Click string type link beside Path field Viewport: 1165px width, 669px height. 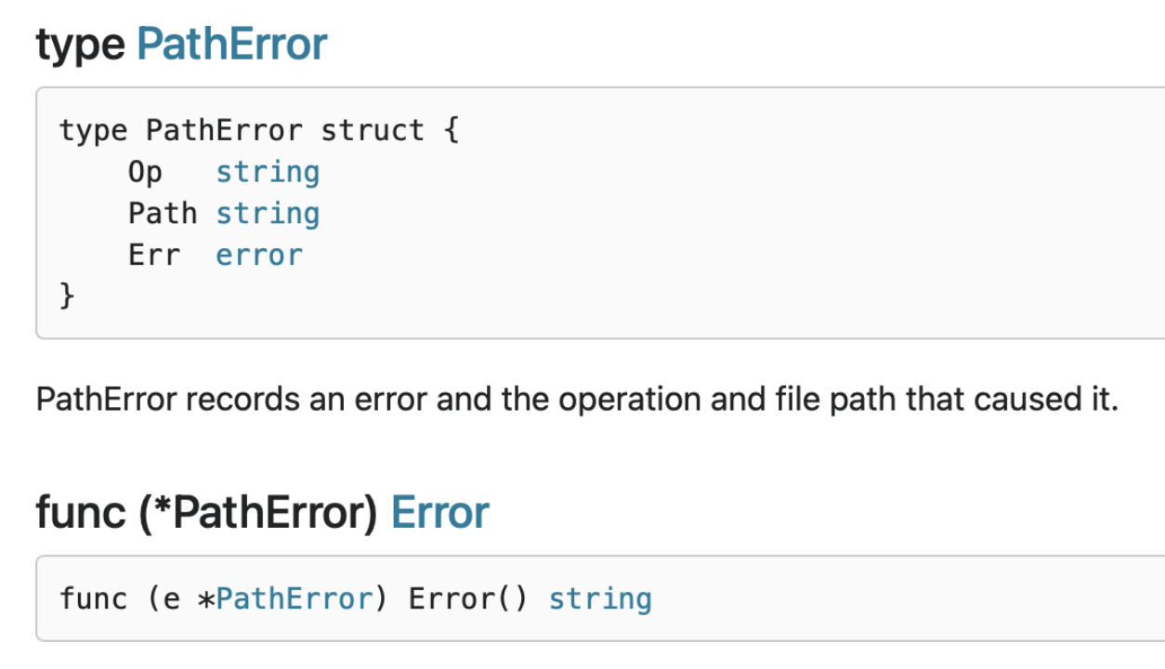[268, 214]
